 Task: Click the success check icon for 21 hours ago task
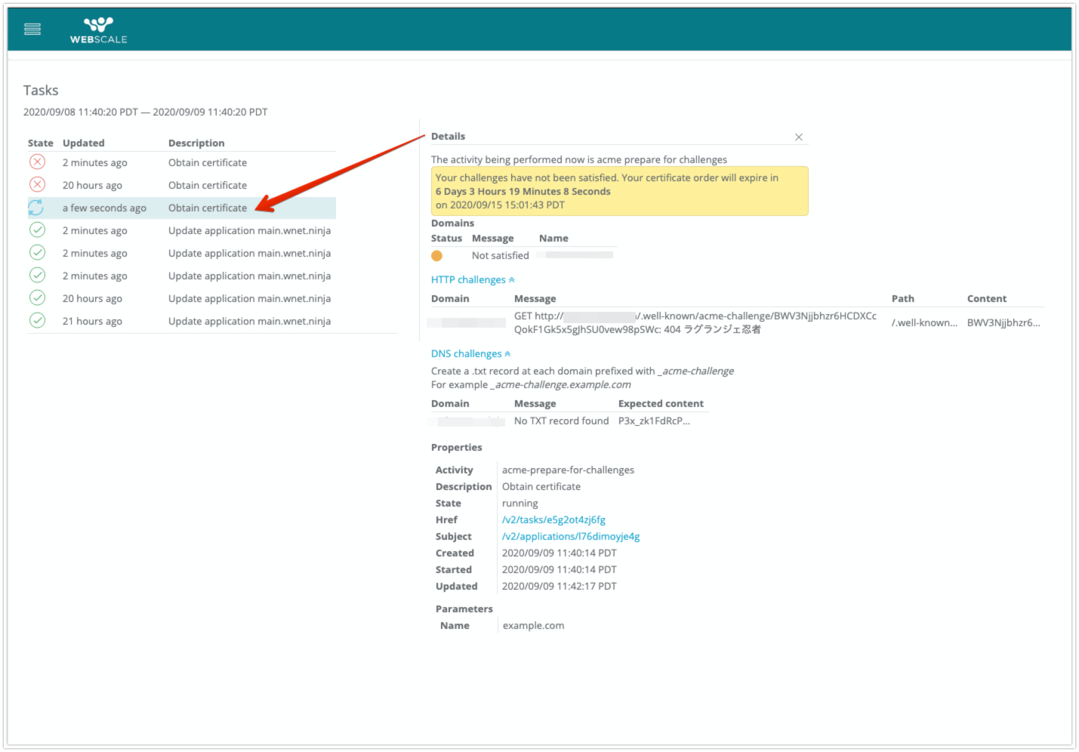tap(37, 321)
